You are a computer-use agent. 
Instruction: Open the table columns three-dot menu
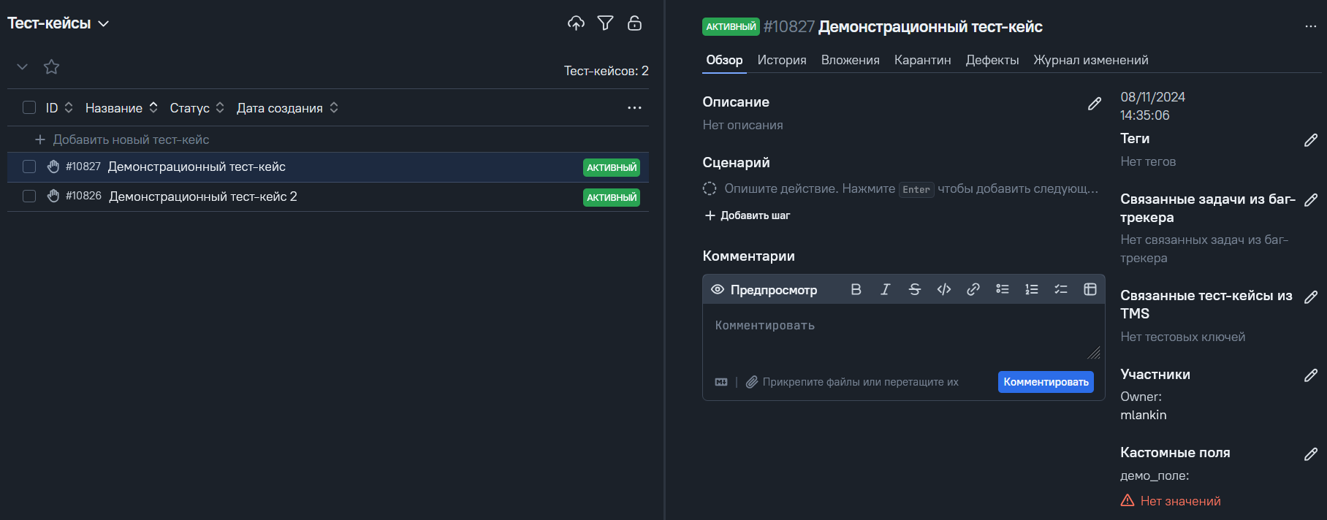click(634, 108)
